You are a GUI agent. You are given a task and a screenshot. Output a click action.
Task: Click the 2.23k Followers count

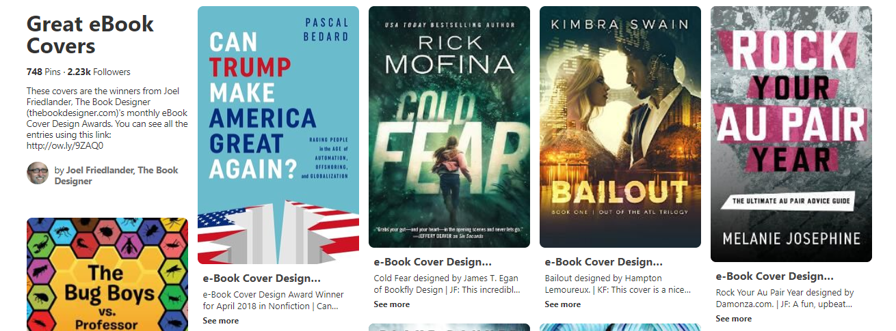[x=98, y=72]
